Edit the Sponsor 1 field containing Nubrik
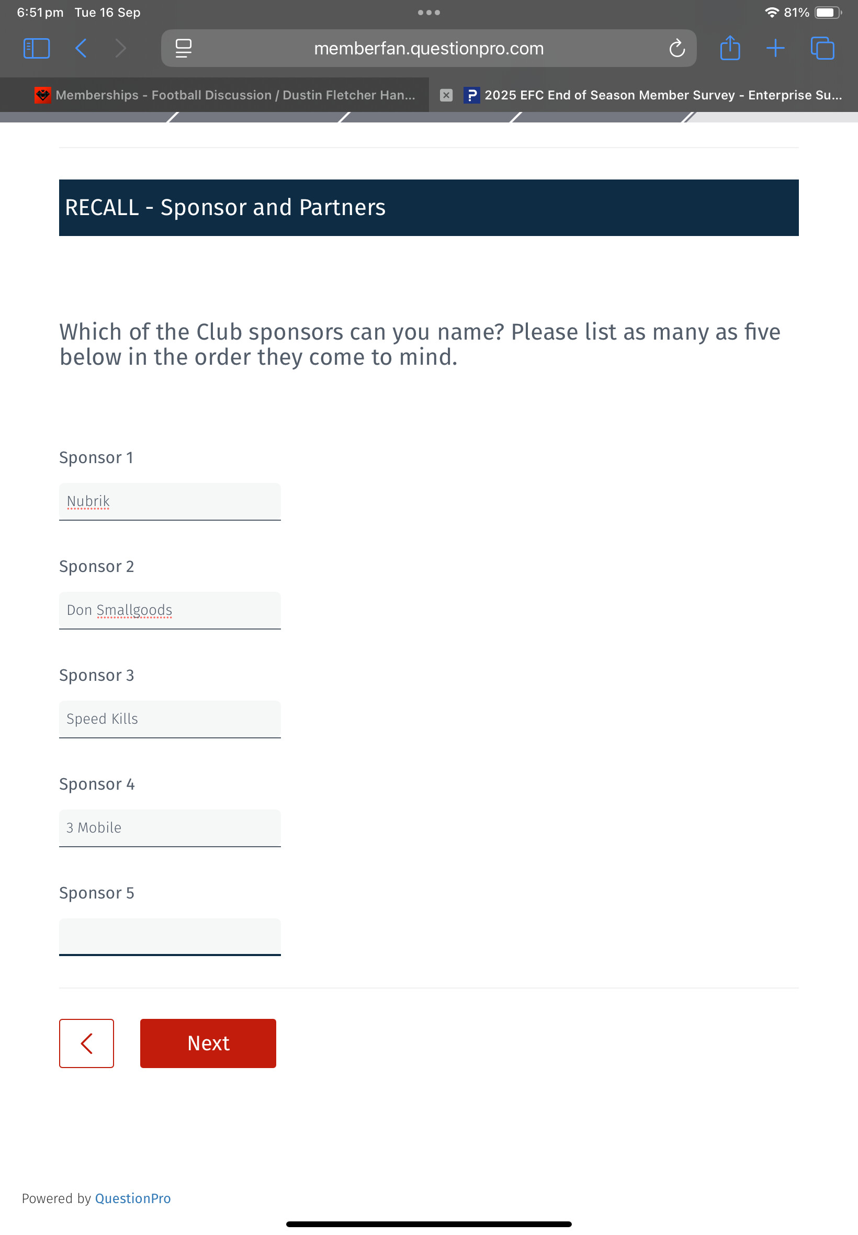858x1235 pixels. pos(170,502)
